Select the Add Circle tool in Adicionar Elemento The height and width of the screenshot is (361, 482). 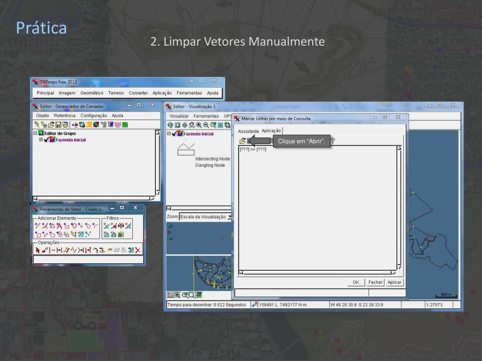click(88, 226)
